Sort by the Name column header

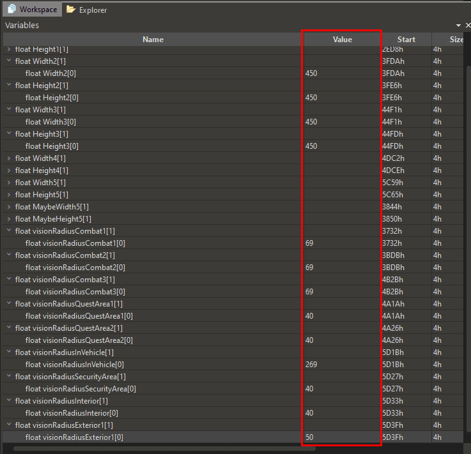[x=153, y=40]
